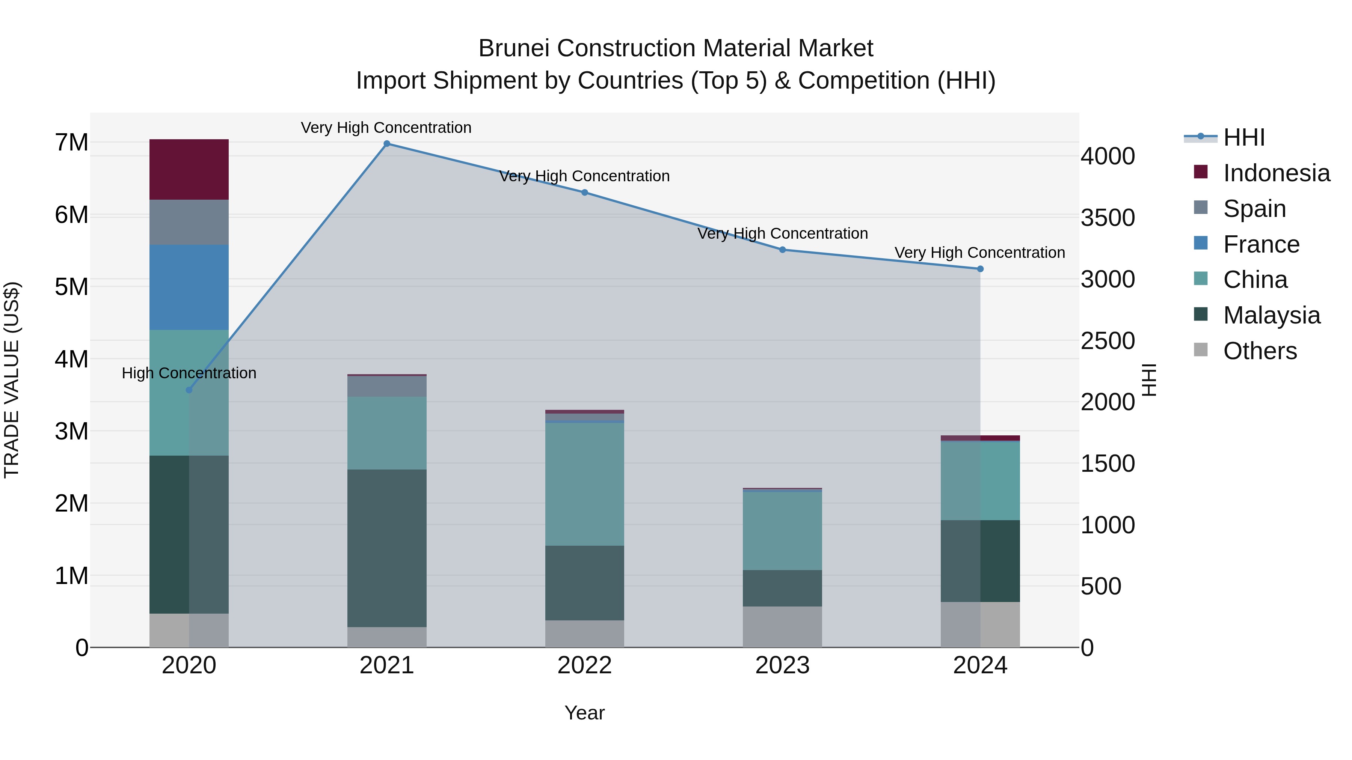
Task: Click the Malaysia dark green swatch
Action: pyautogui.click(x=1200, y=314)
